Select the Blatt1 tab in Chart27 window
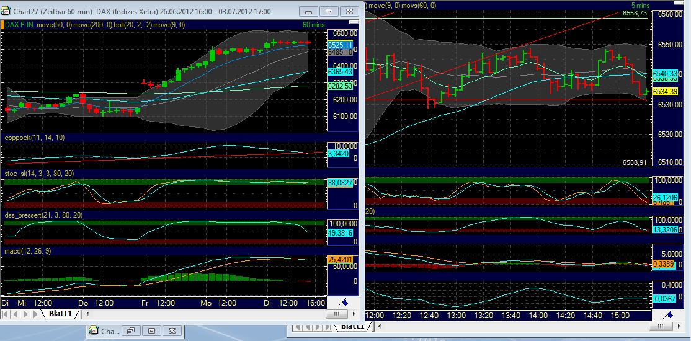The width and height of the screenshot is (691, 341). (x=60, y=314)
